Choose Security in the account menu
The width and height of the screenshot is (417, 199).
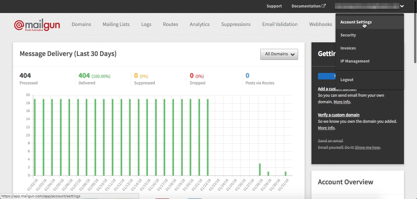(370, 35)
